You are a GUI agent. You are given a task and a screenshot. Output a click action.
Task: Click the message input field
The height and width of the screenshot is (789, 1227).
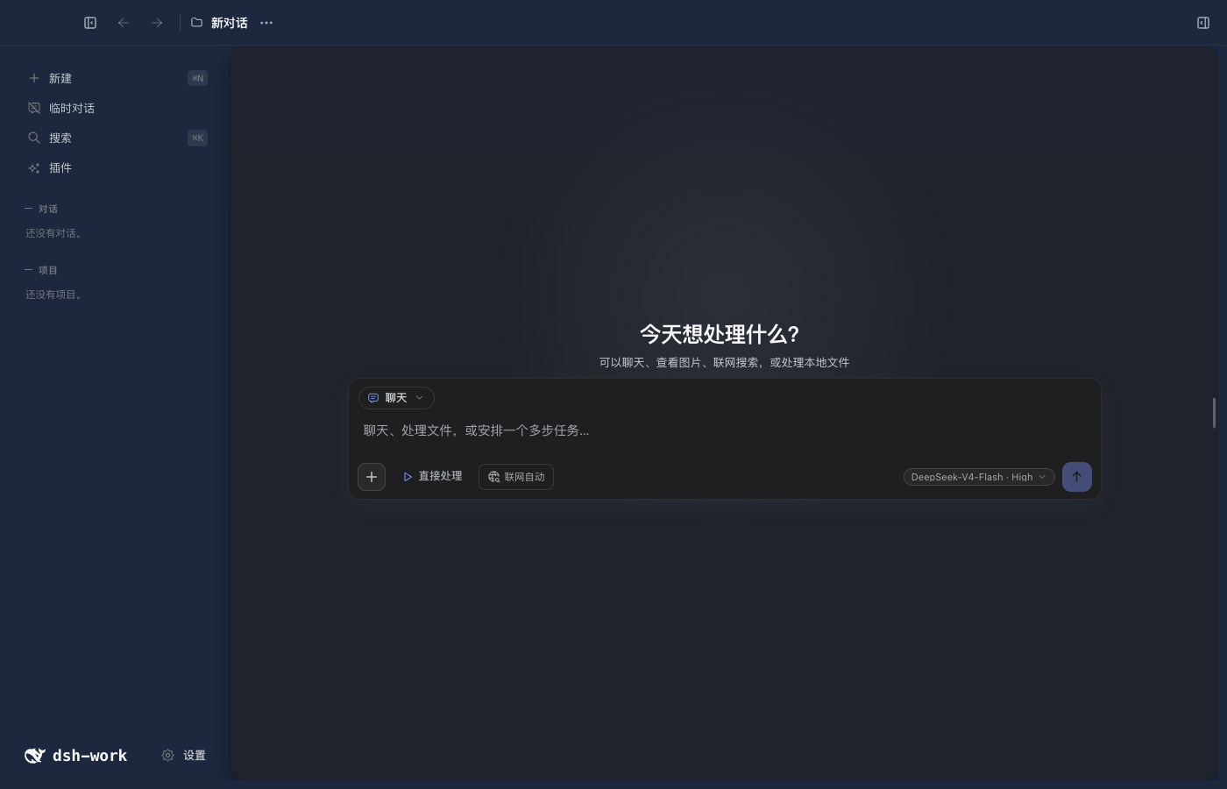[724, 430]
